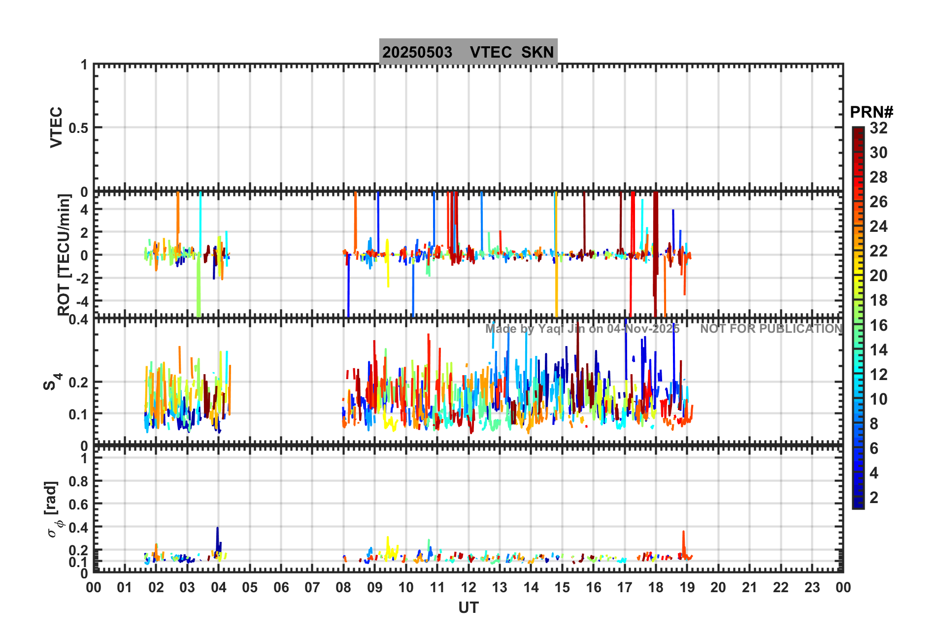Select PRN colorbar label "26"
The height and width of the screenshot is (636, 937).
[x=878, y=202]
